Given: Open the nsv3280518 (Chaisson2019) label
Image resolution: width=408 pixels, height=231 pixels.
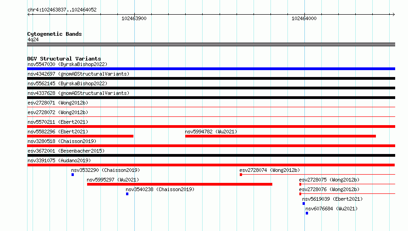Looking at the screenshot, I should coord(62,141).
